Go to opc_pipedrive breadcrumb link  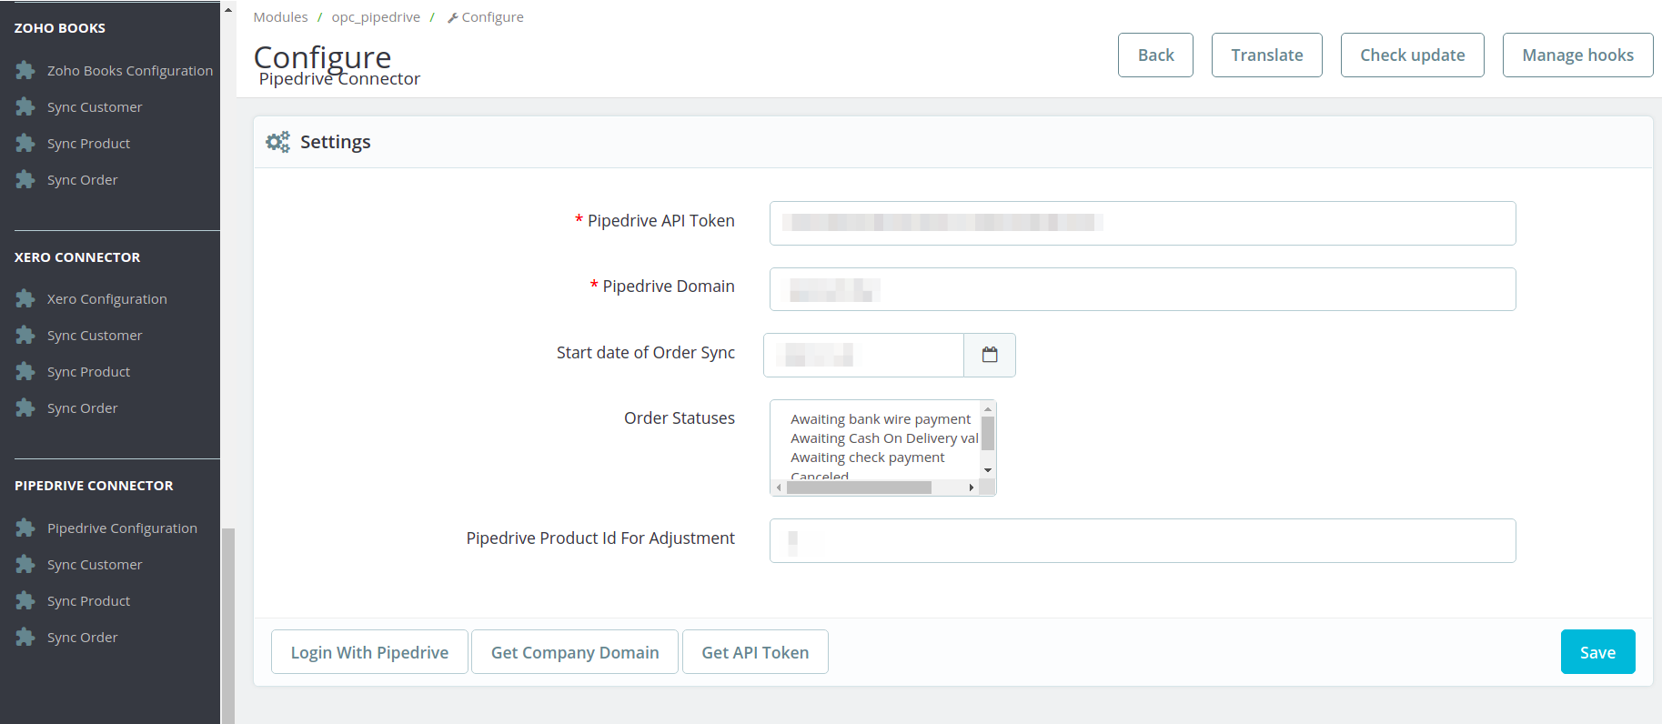pyautogui.click(x=376, y=17)
